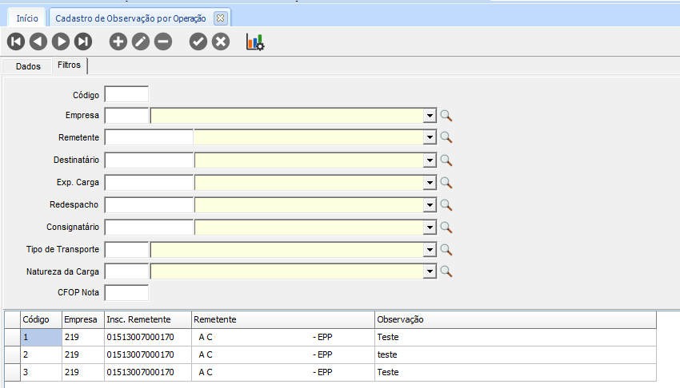
Task: Switch to the Dados tab
Action: tap(28, 66)
